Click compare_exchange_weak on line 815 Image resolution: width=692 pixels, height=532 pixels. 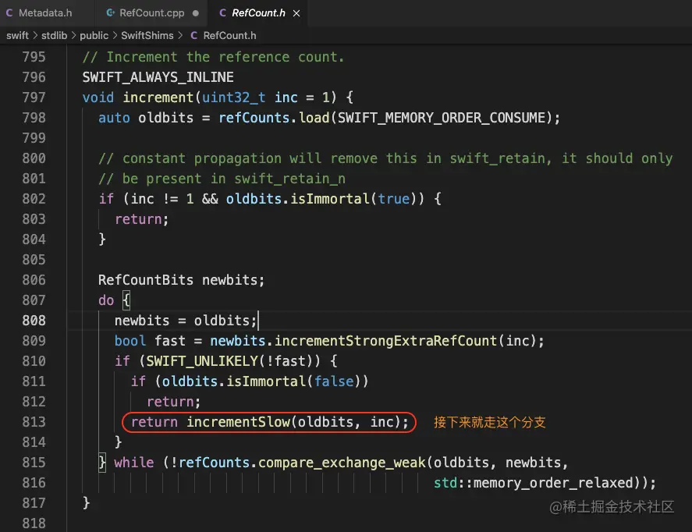342,463
